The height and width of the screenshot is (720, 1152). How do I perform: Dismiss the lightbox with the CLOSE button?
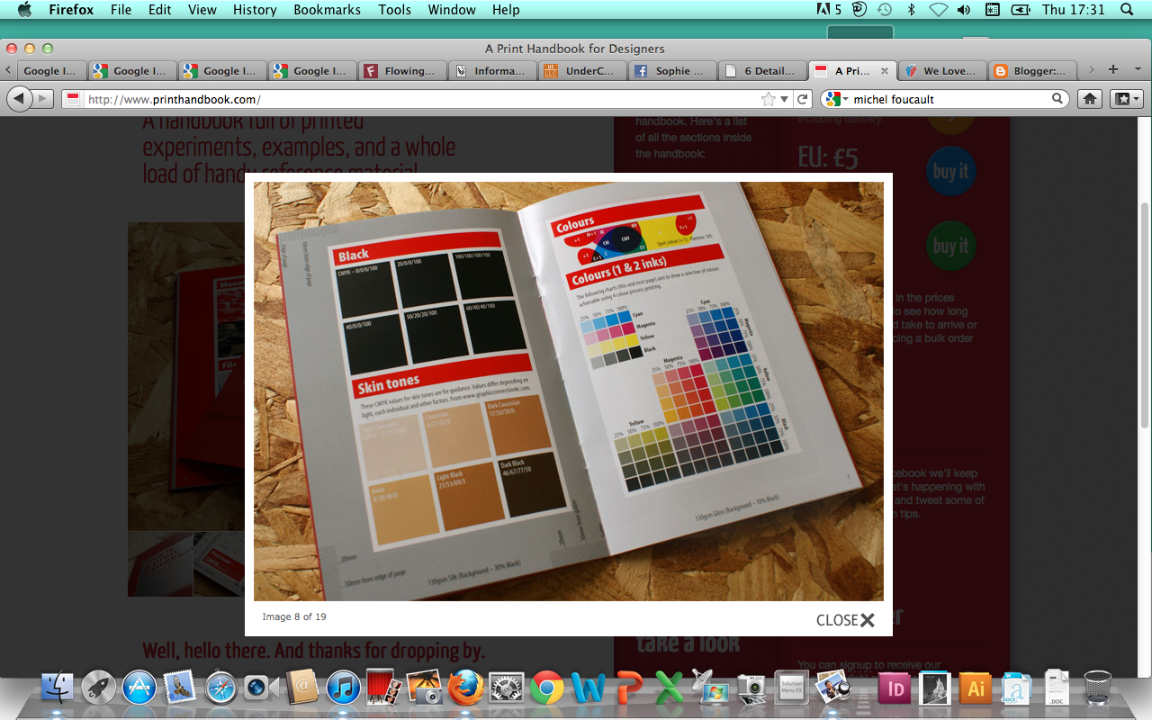(843, 620)
